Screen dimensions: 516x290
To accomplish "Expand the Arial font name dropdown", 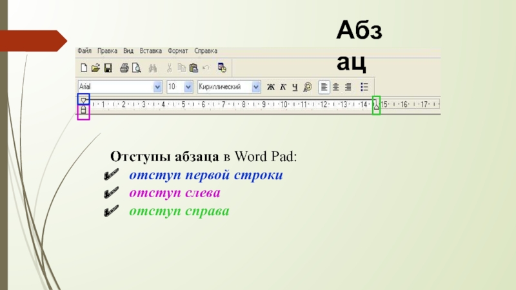I will pyautogui.click(x=157, y=86).
